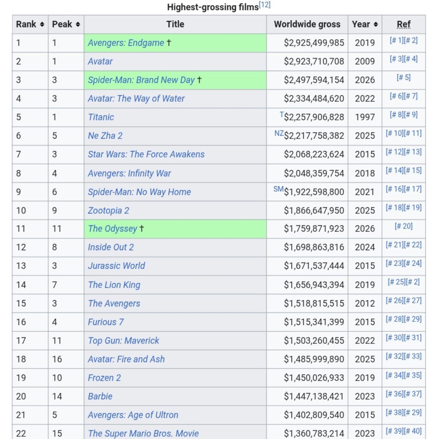Open reference [# 6] for Way of Water

click(397, 97)
